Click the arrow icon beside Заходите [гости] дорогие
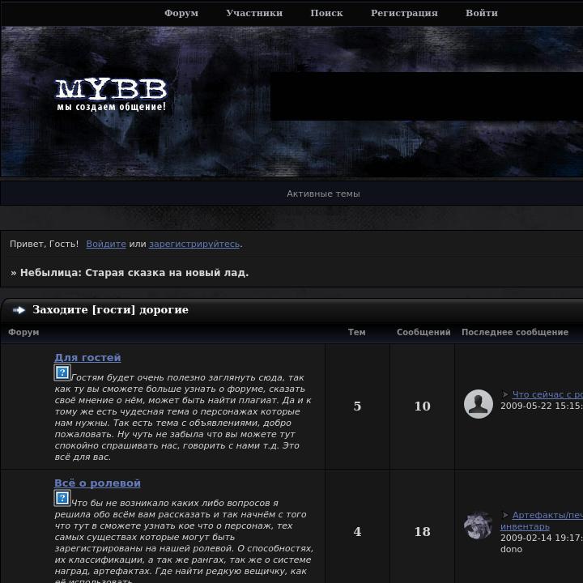583x583 pixels. click(19, 309)
